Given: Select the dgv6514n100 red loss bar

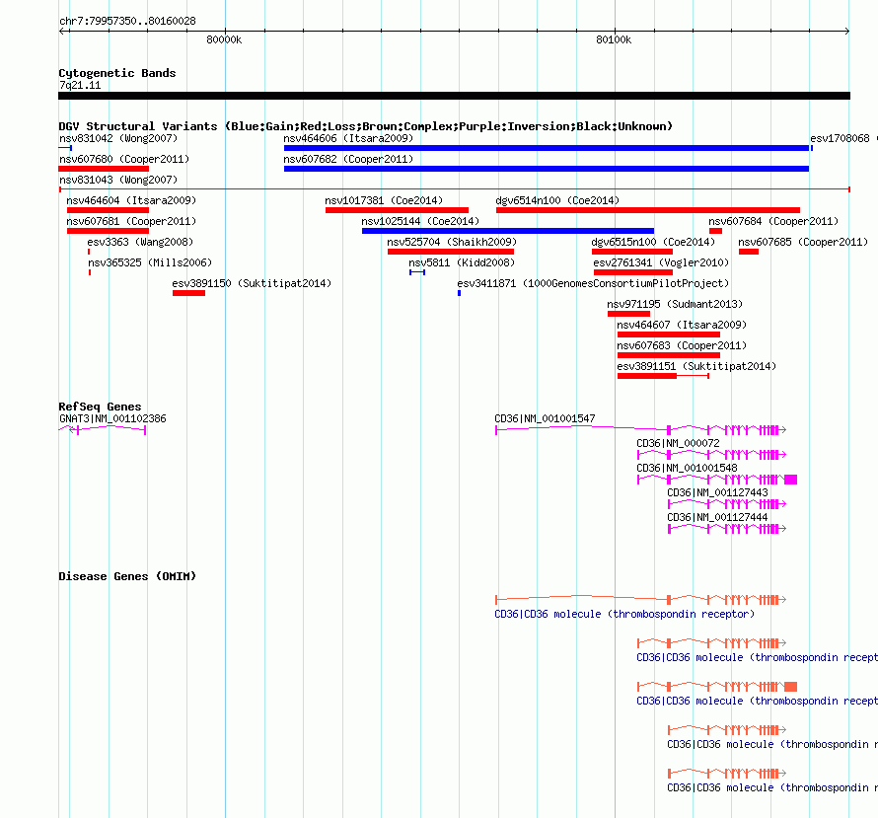Looking at the screenshot, I should (648, 210).
